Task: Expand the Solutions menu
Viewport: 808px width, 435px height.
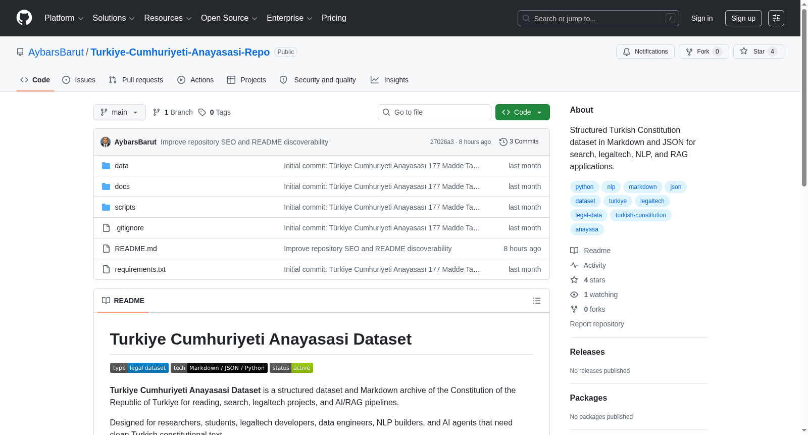Action: click(114, 18)
